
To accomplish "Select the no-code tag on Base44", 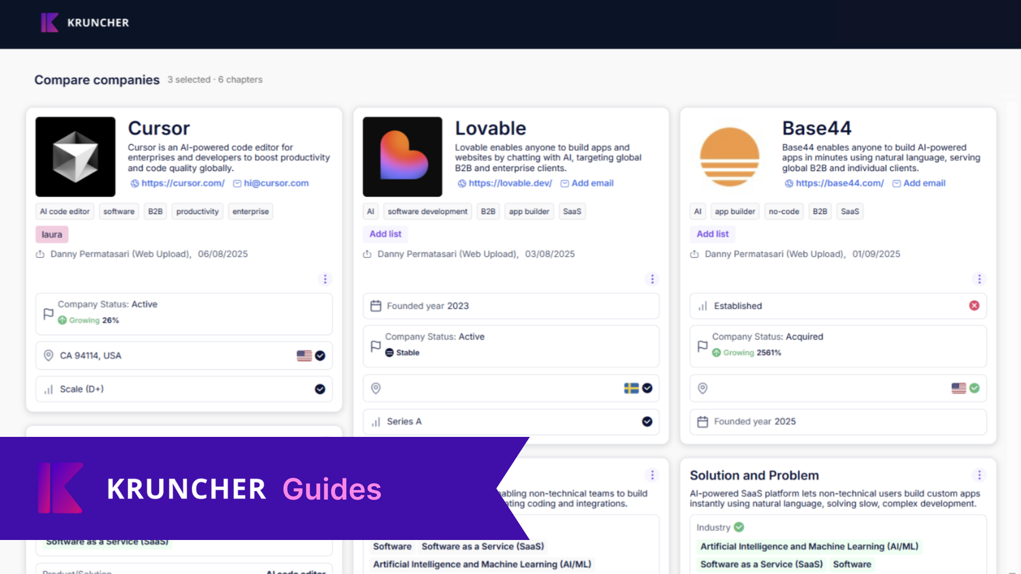I will [783, 212].
